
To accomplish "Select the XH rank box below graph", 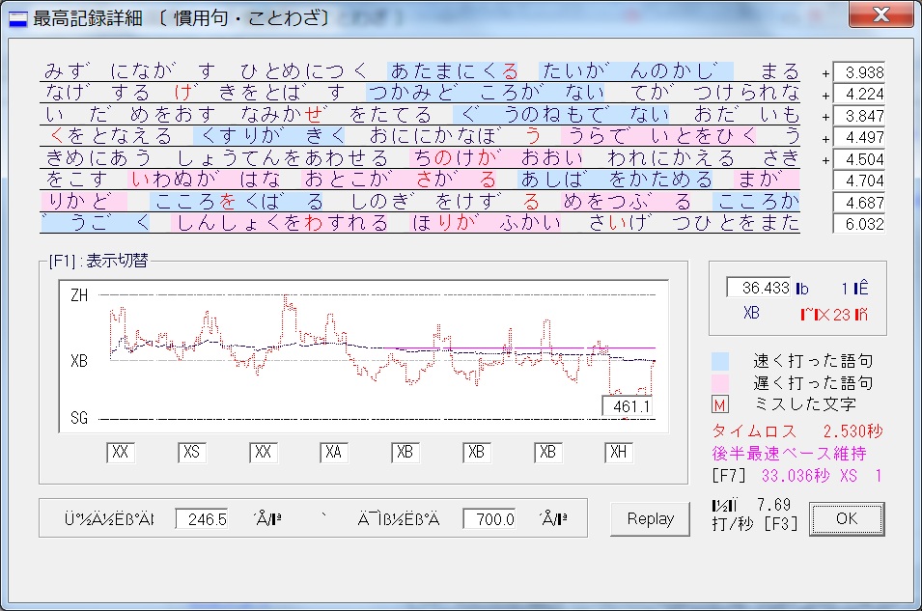I will (x=619, y=453).
